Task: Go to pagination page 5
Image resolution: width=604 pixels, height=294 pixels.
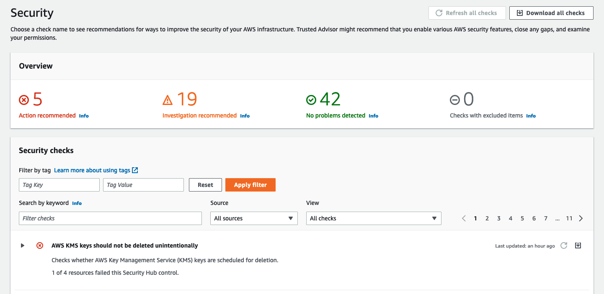Action: click(522, 218)
